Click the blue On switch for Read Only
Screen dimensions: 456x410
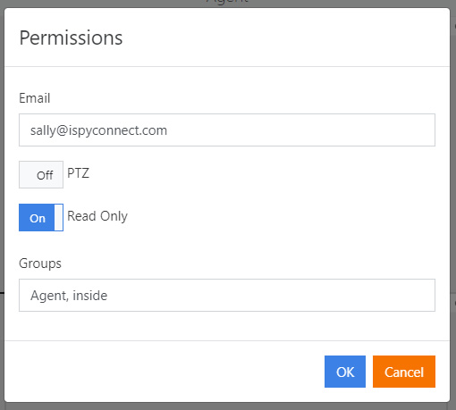click(41, 217)
